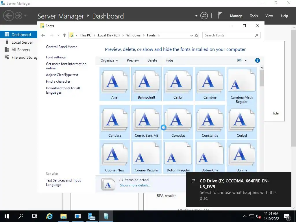Image resolution: width=296 pixels, height=222 pixels.
Task: Expand breadcrumb arrow after Local Disk (C:)
Action: tap(123, 35)
